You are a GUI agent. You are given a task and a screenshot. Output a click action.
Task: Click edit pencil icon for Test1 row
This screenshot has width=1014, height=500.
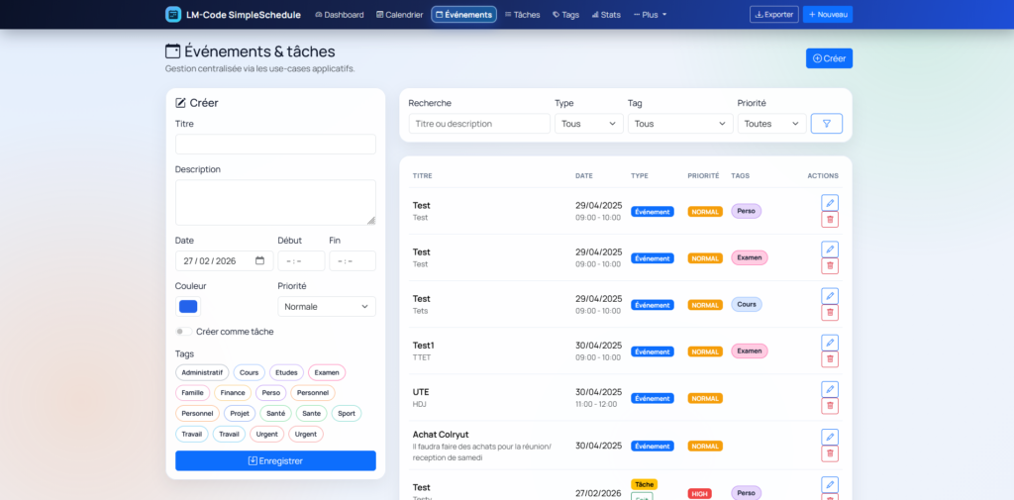pyautogui.click(x=830, y=343)
